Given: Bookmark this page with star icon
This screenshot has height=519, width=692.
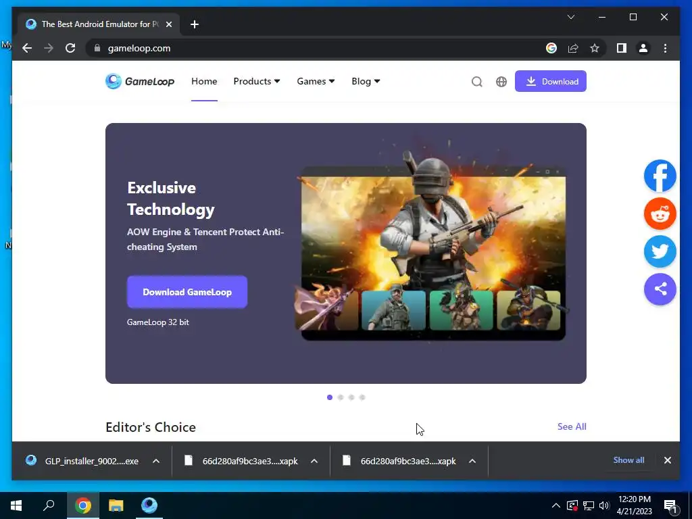Looking at the screenshot, I should click(595, 48).
